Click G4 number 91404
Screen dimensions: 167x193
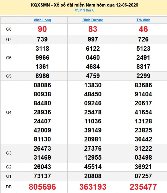pyautogui.click(x=143, y=94)
